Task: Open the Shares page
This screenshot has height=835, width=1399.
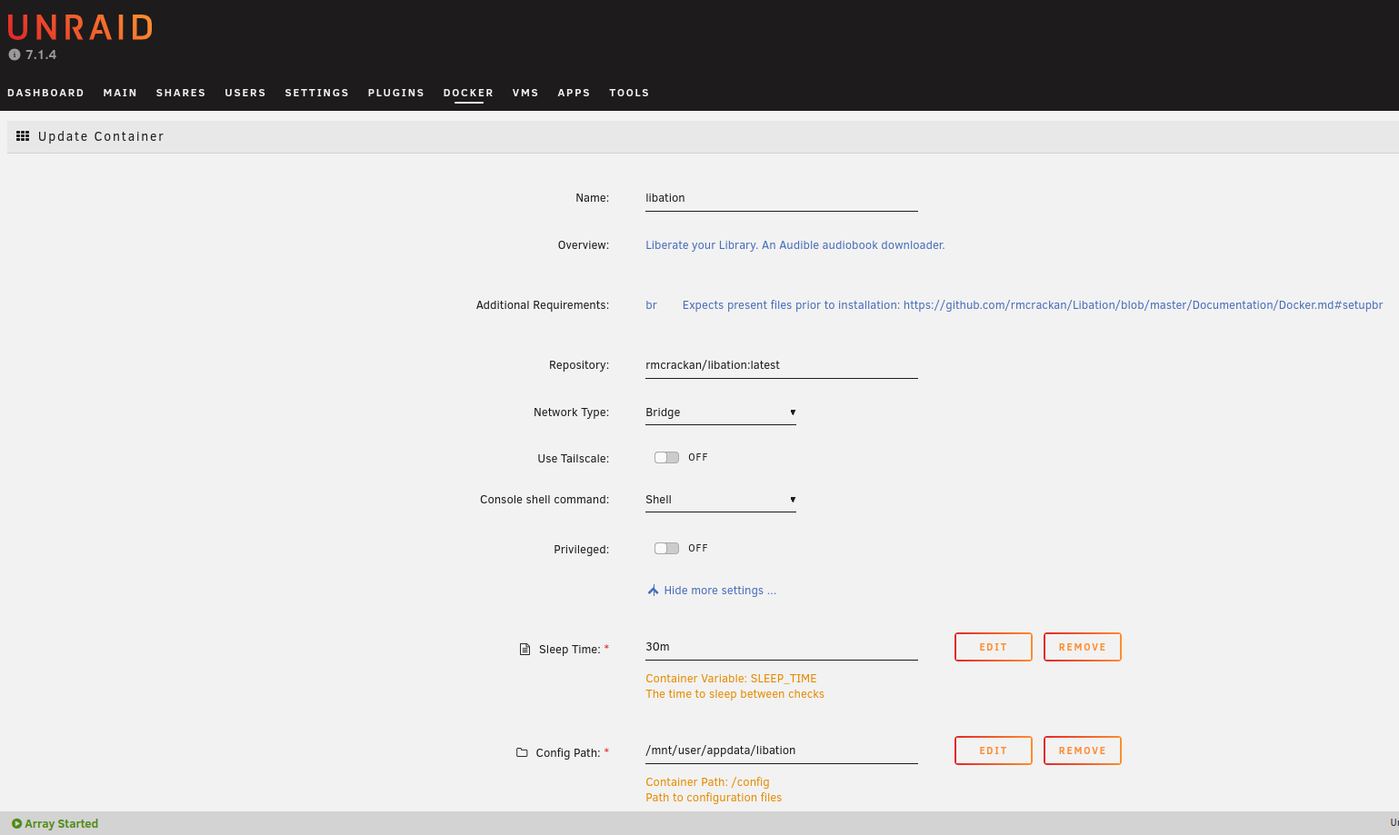Action: [181, 93]
